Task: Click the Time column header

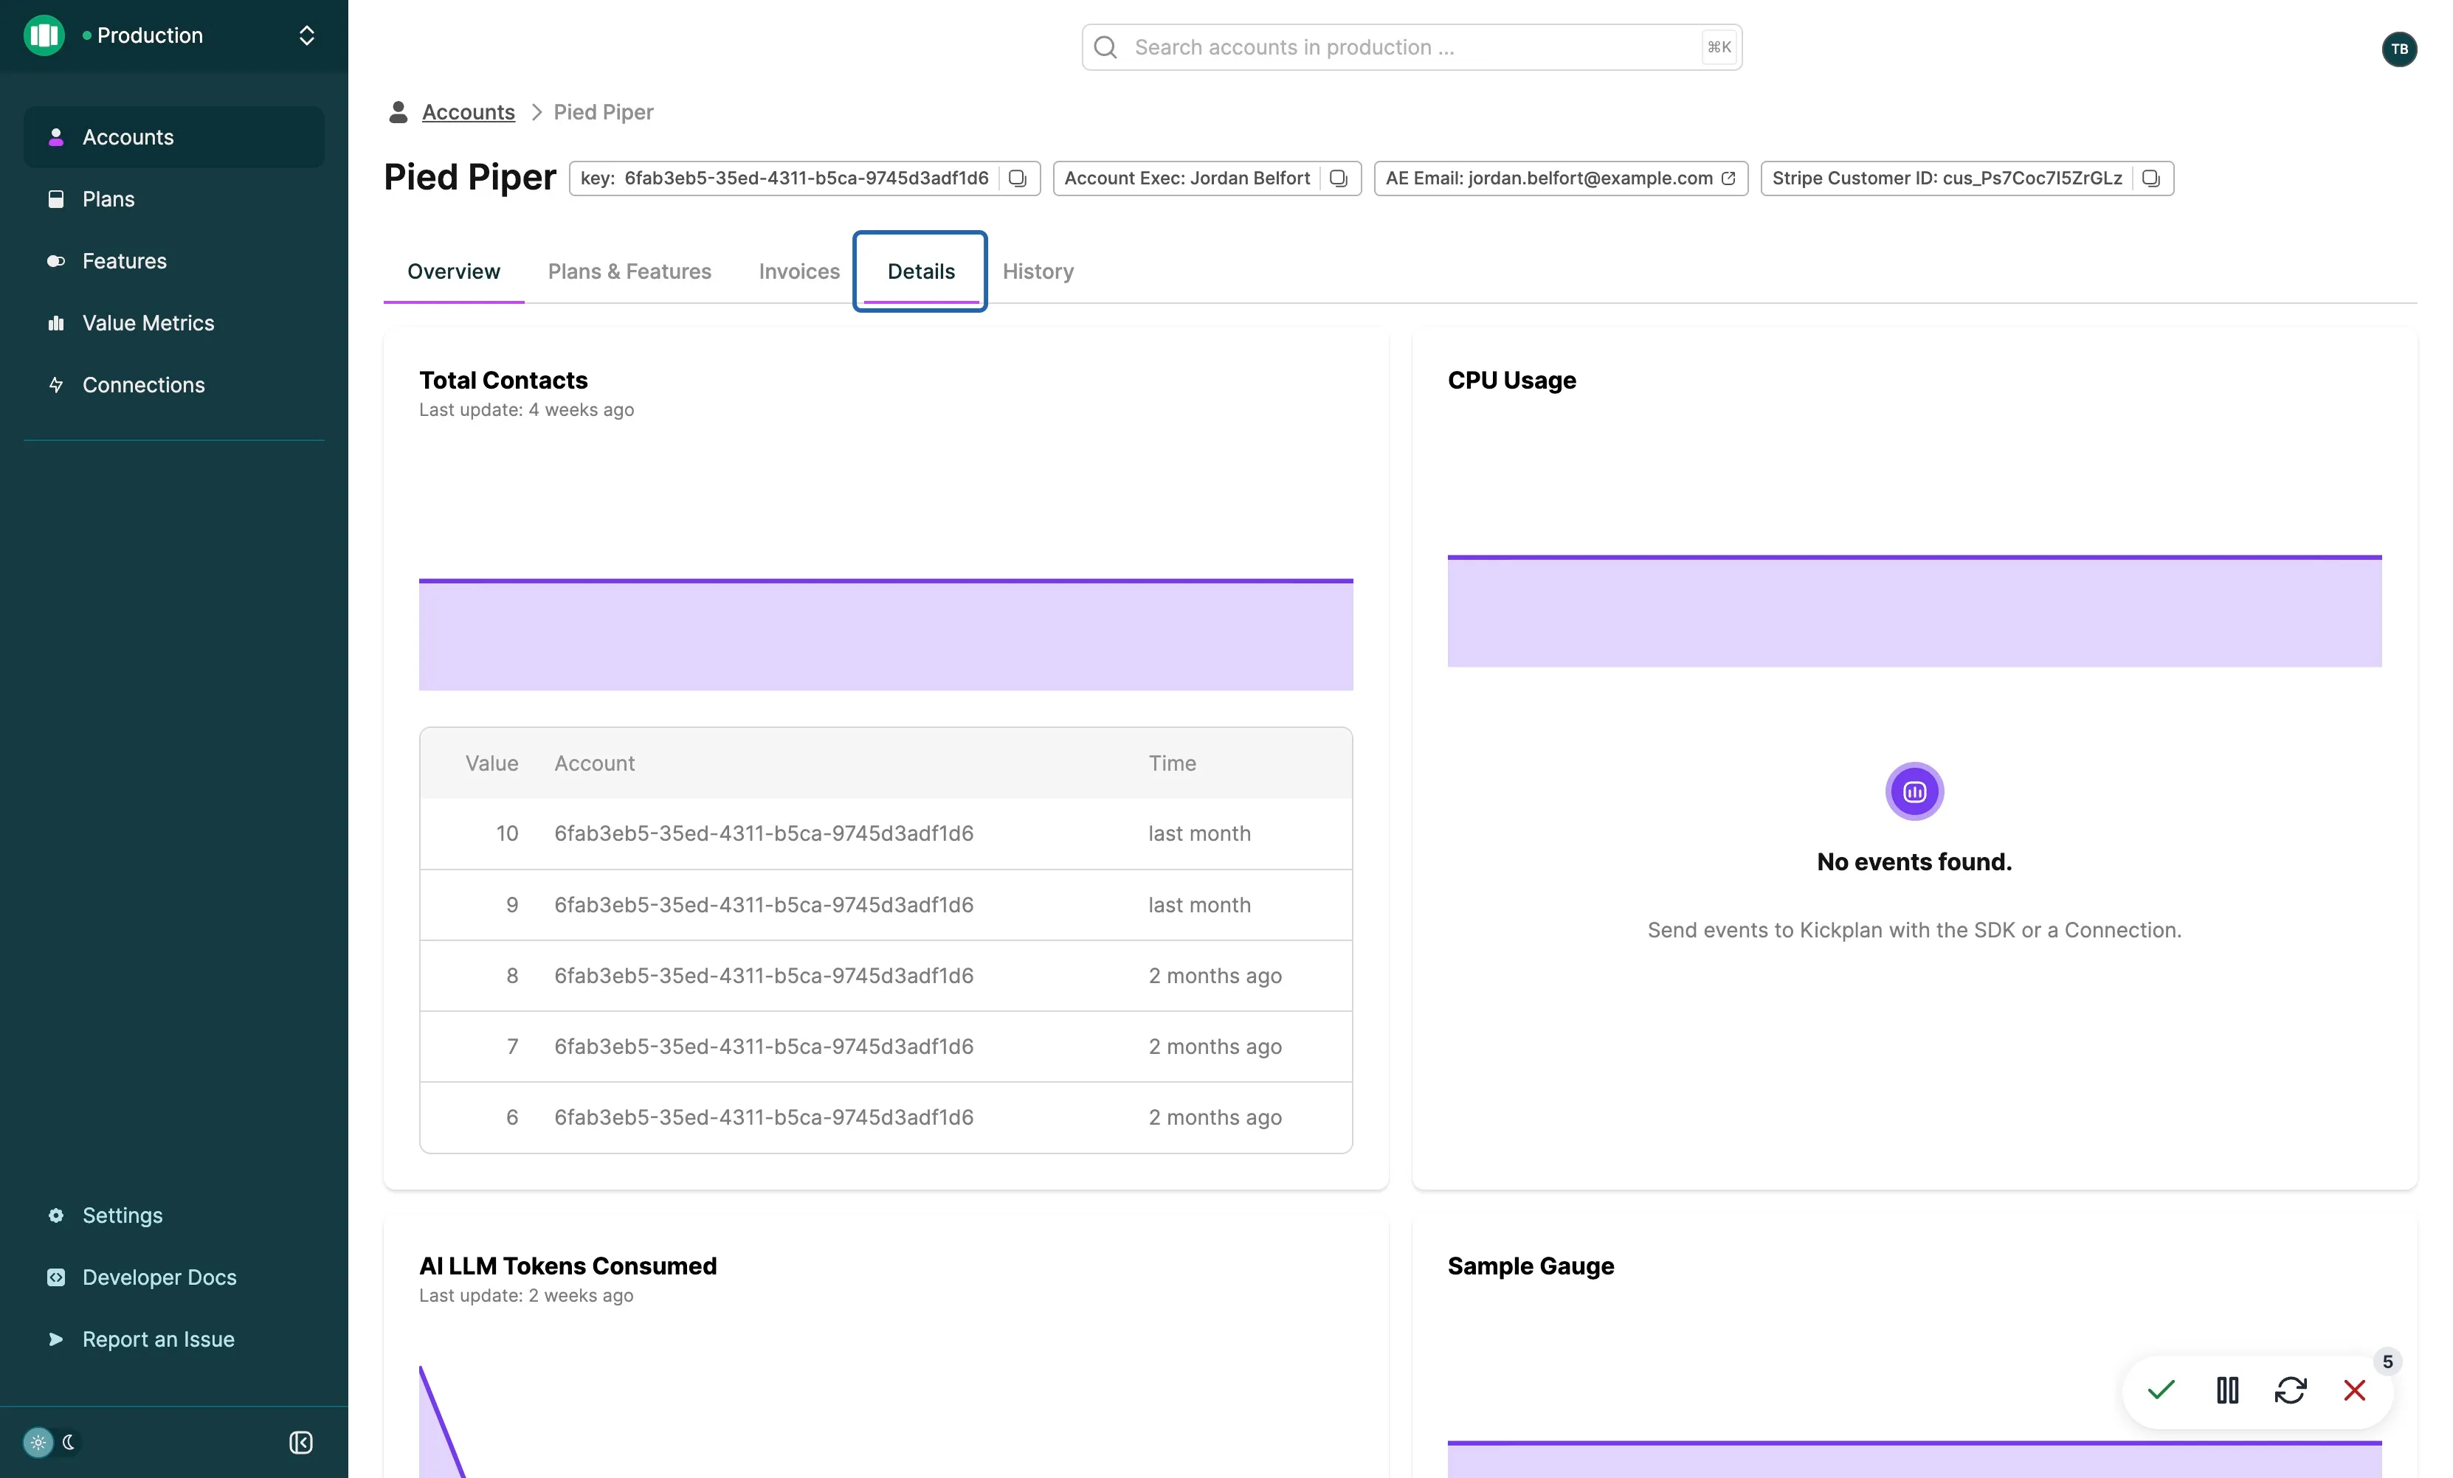Action: (x=1172, y=763)
